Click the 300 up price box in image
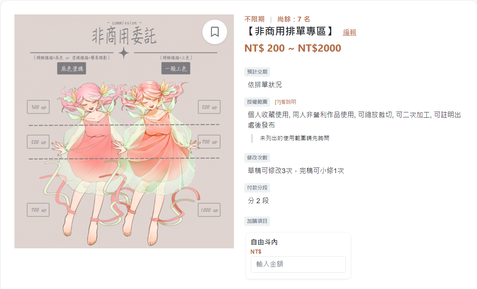 [38, 107]
